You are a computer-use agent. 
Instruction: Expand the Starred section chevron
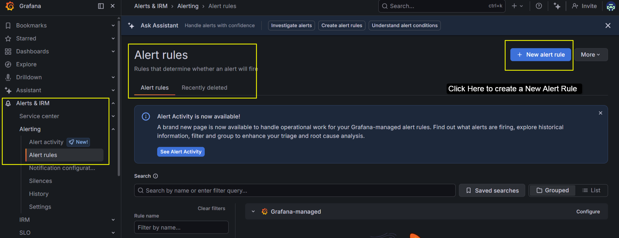click(113, 39)
